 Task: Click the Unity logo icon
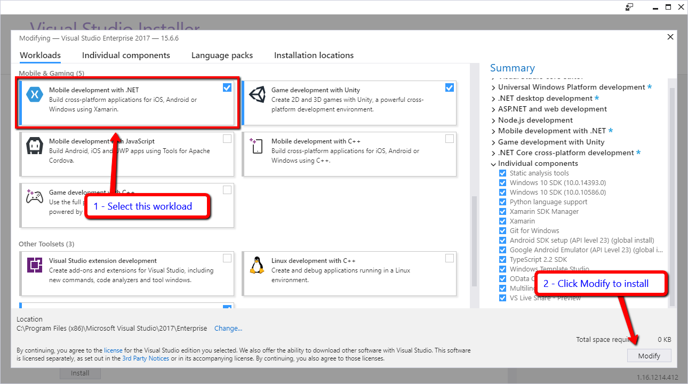(x=257, y=94)
